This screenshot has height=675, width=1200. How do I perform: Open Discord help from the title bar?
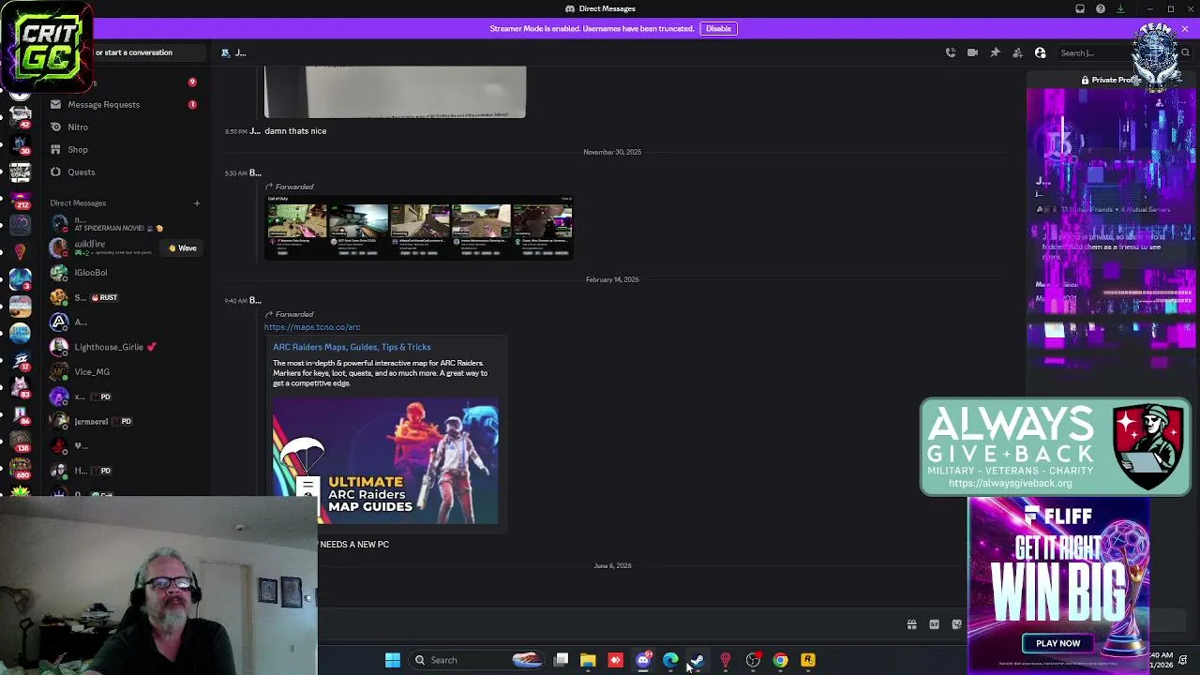1101,8
